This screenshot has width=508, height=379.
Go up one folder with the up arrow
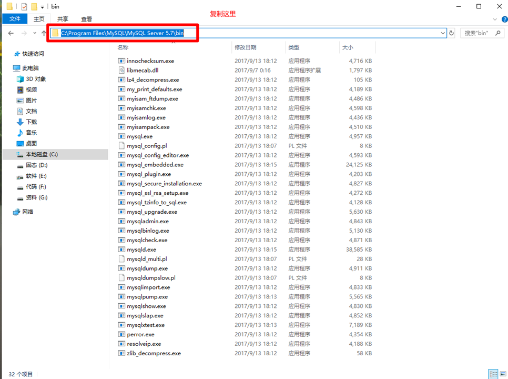tap(44, 33)
